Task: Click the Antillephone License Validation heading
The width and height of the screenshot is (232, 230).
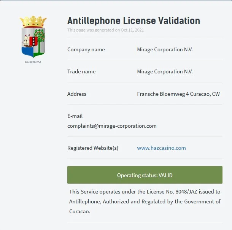Action: pyautogui.click(x=133, y=21)
